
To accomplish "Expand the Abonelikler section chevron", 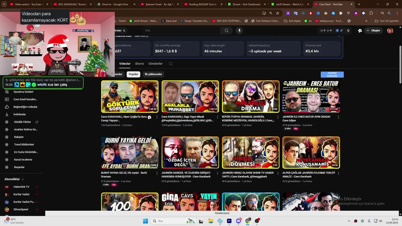I will pyautogui.click(x=23, y=180).
